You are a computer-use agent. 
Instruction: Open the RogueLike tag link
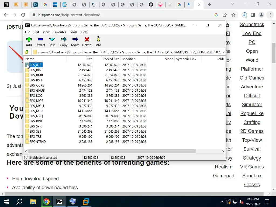click(252, 113)
